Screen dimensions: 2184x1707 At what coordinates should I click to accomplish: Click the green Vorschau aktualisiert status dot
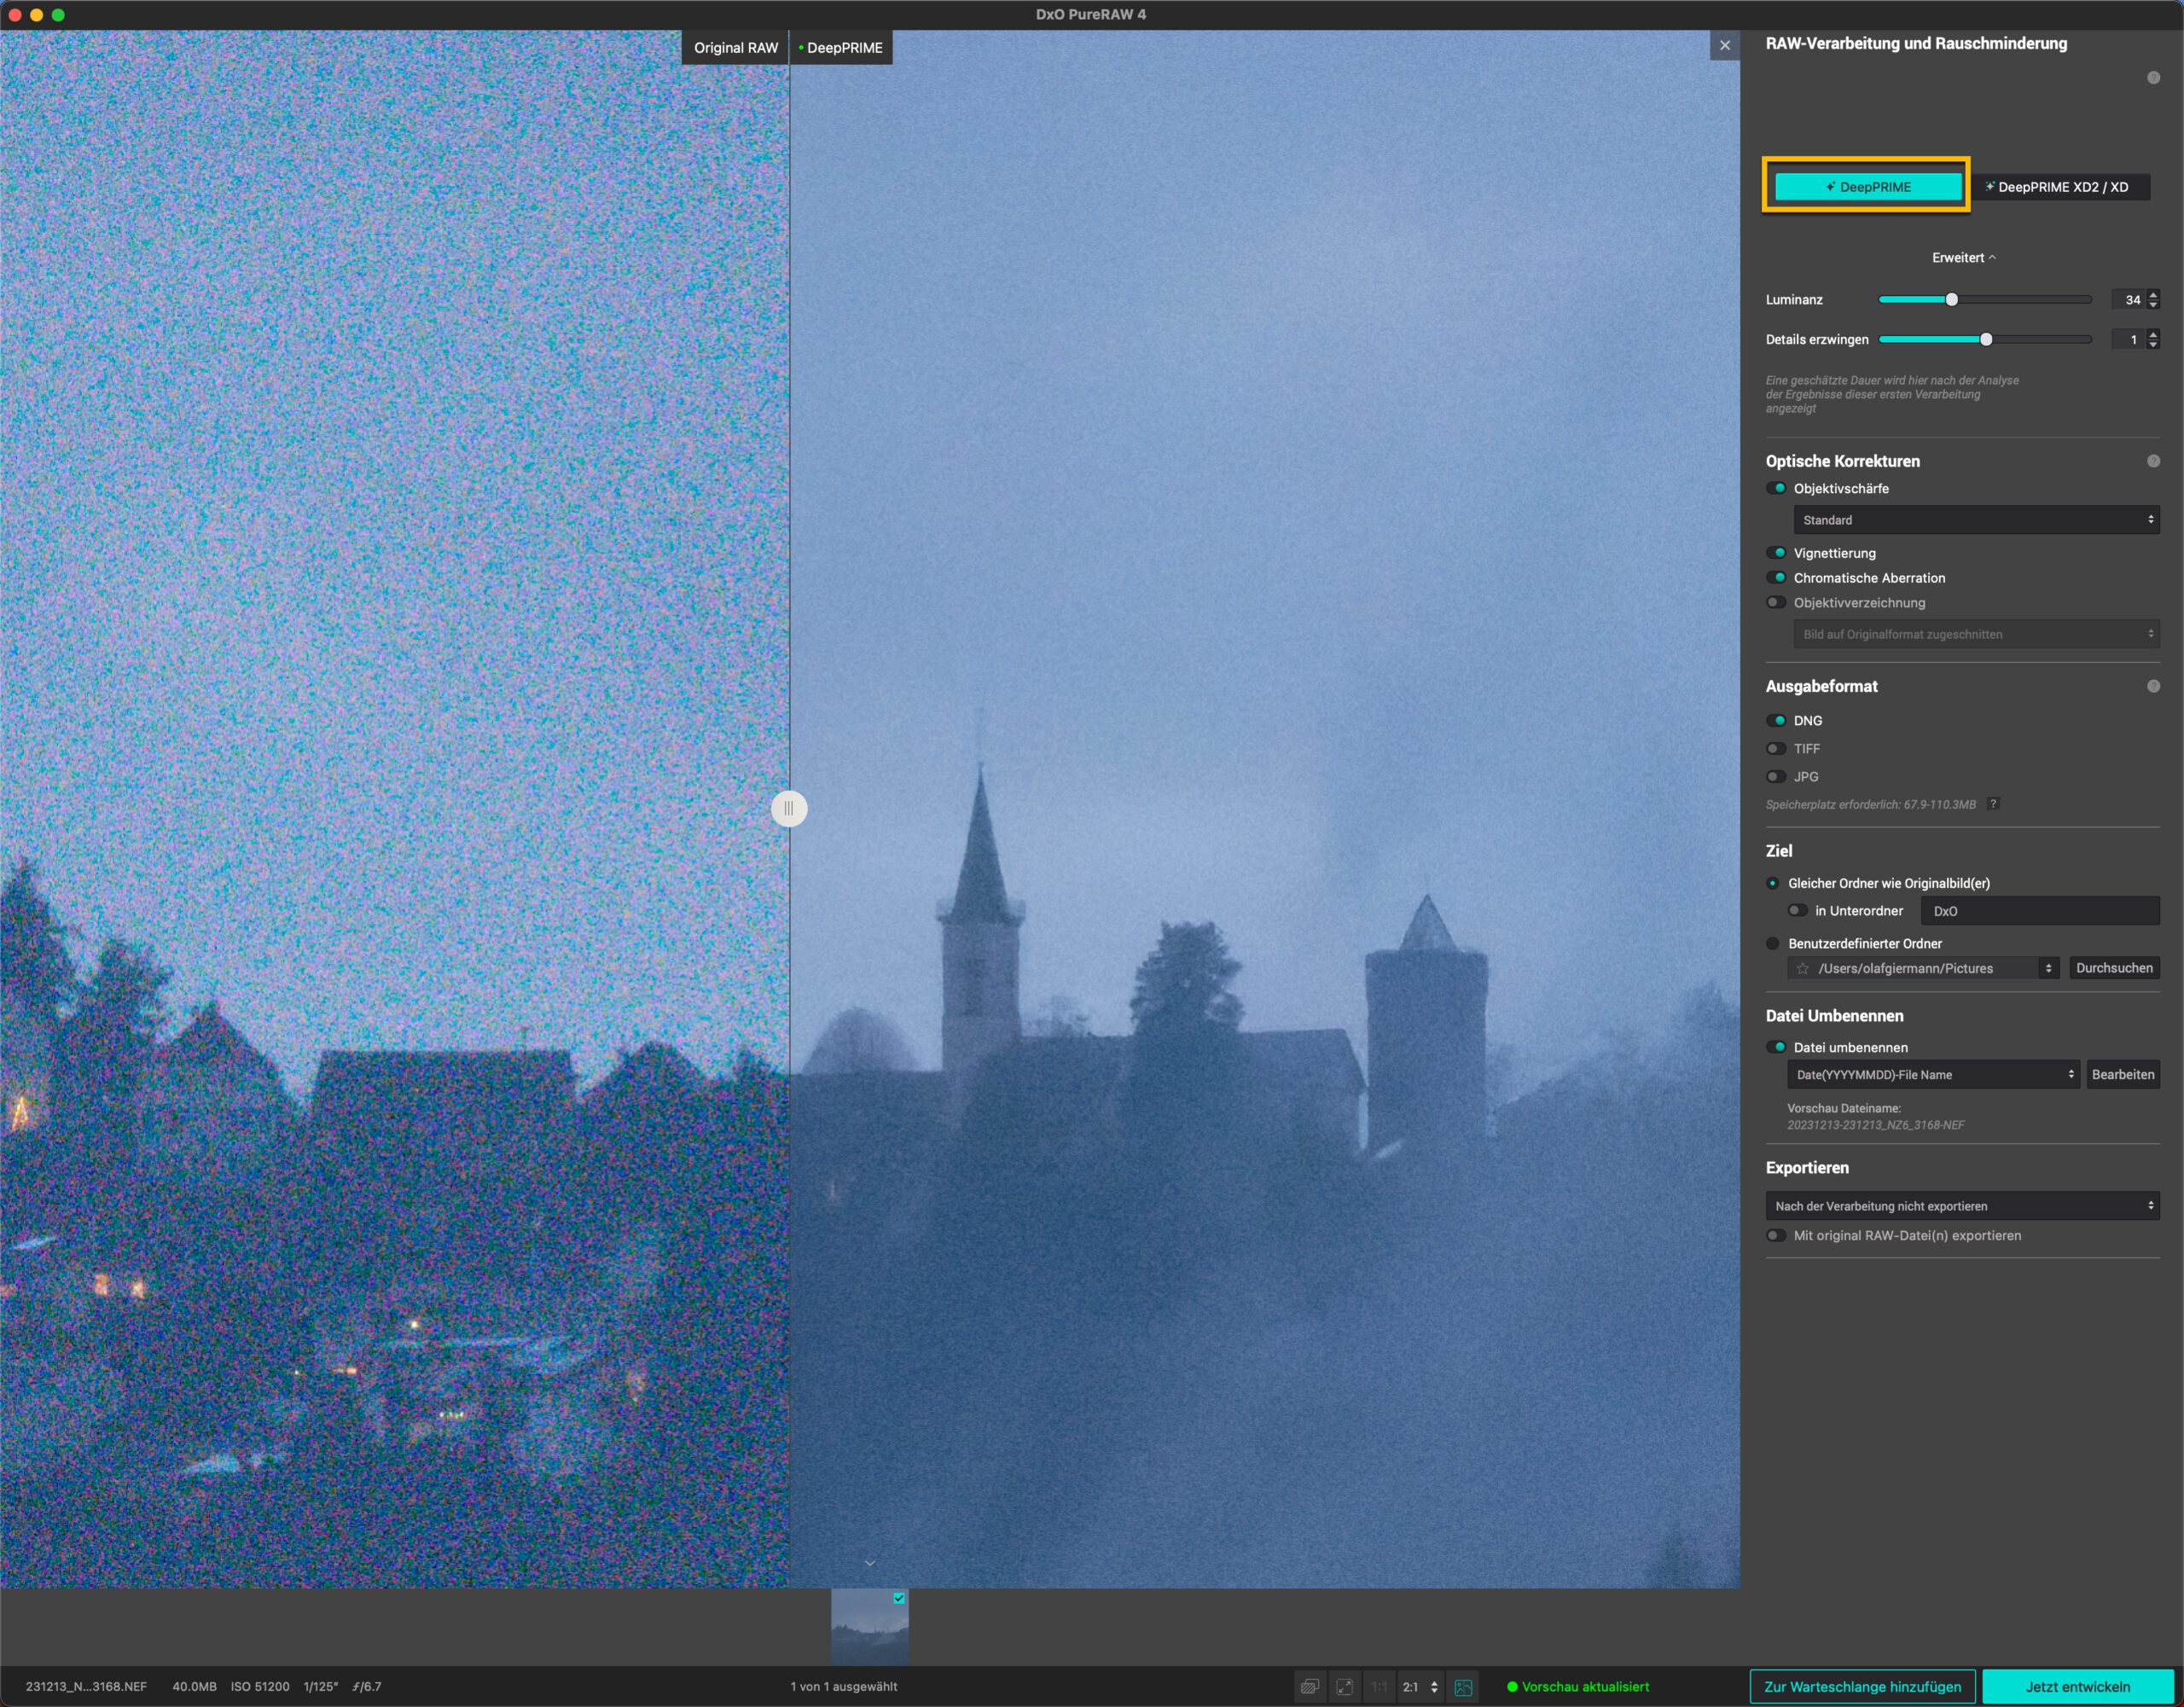coord(1512,1687)
